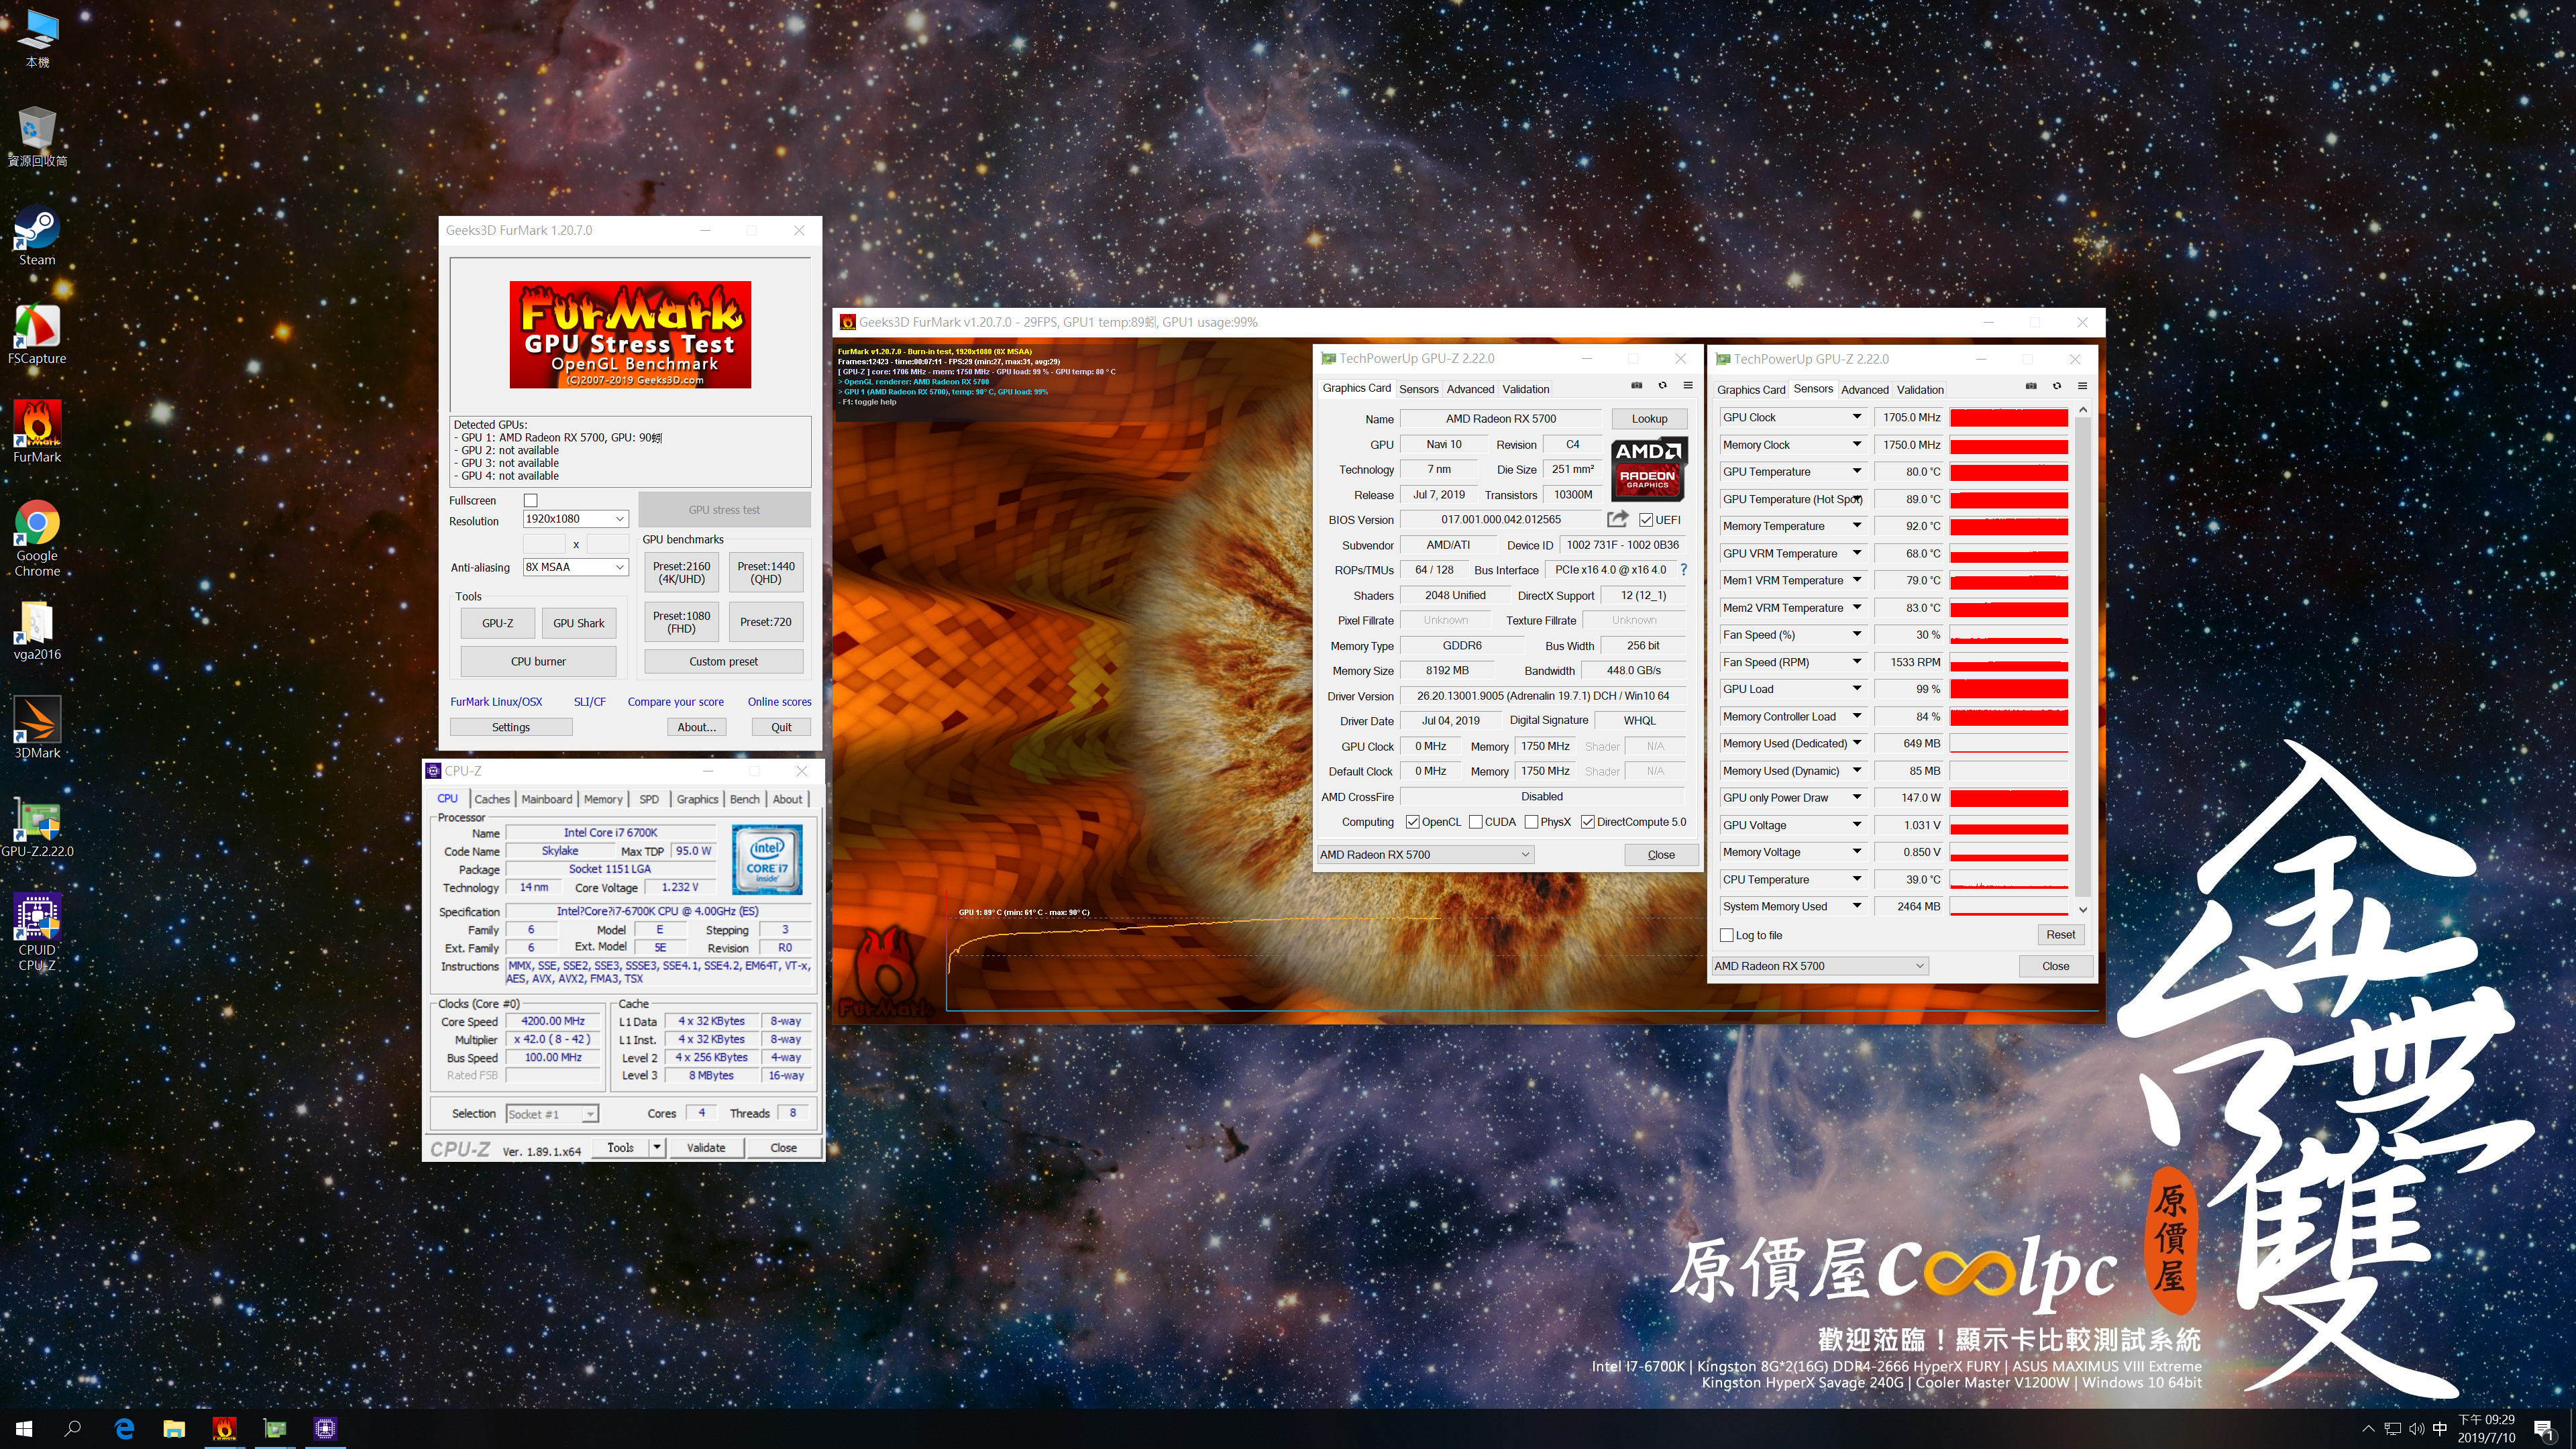Expand the Memory Temperature sensor dropdown arrow
Viewport: 2576px width, 1449px height.
point(1857,526)
